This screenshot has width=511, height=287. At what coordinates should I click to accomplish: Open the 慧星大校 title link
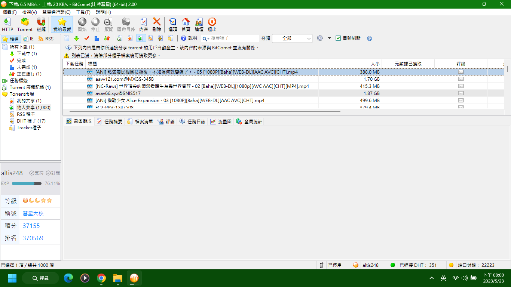click(x=33, y=213)
